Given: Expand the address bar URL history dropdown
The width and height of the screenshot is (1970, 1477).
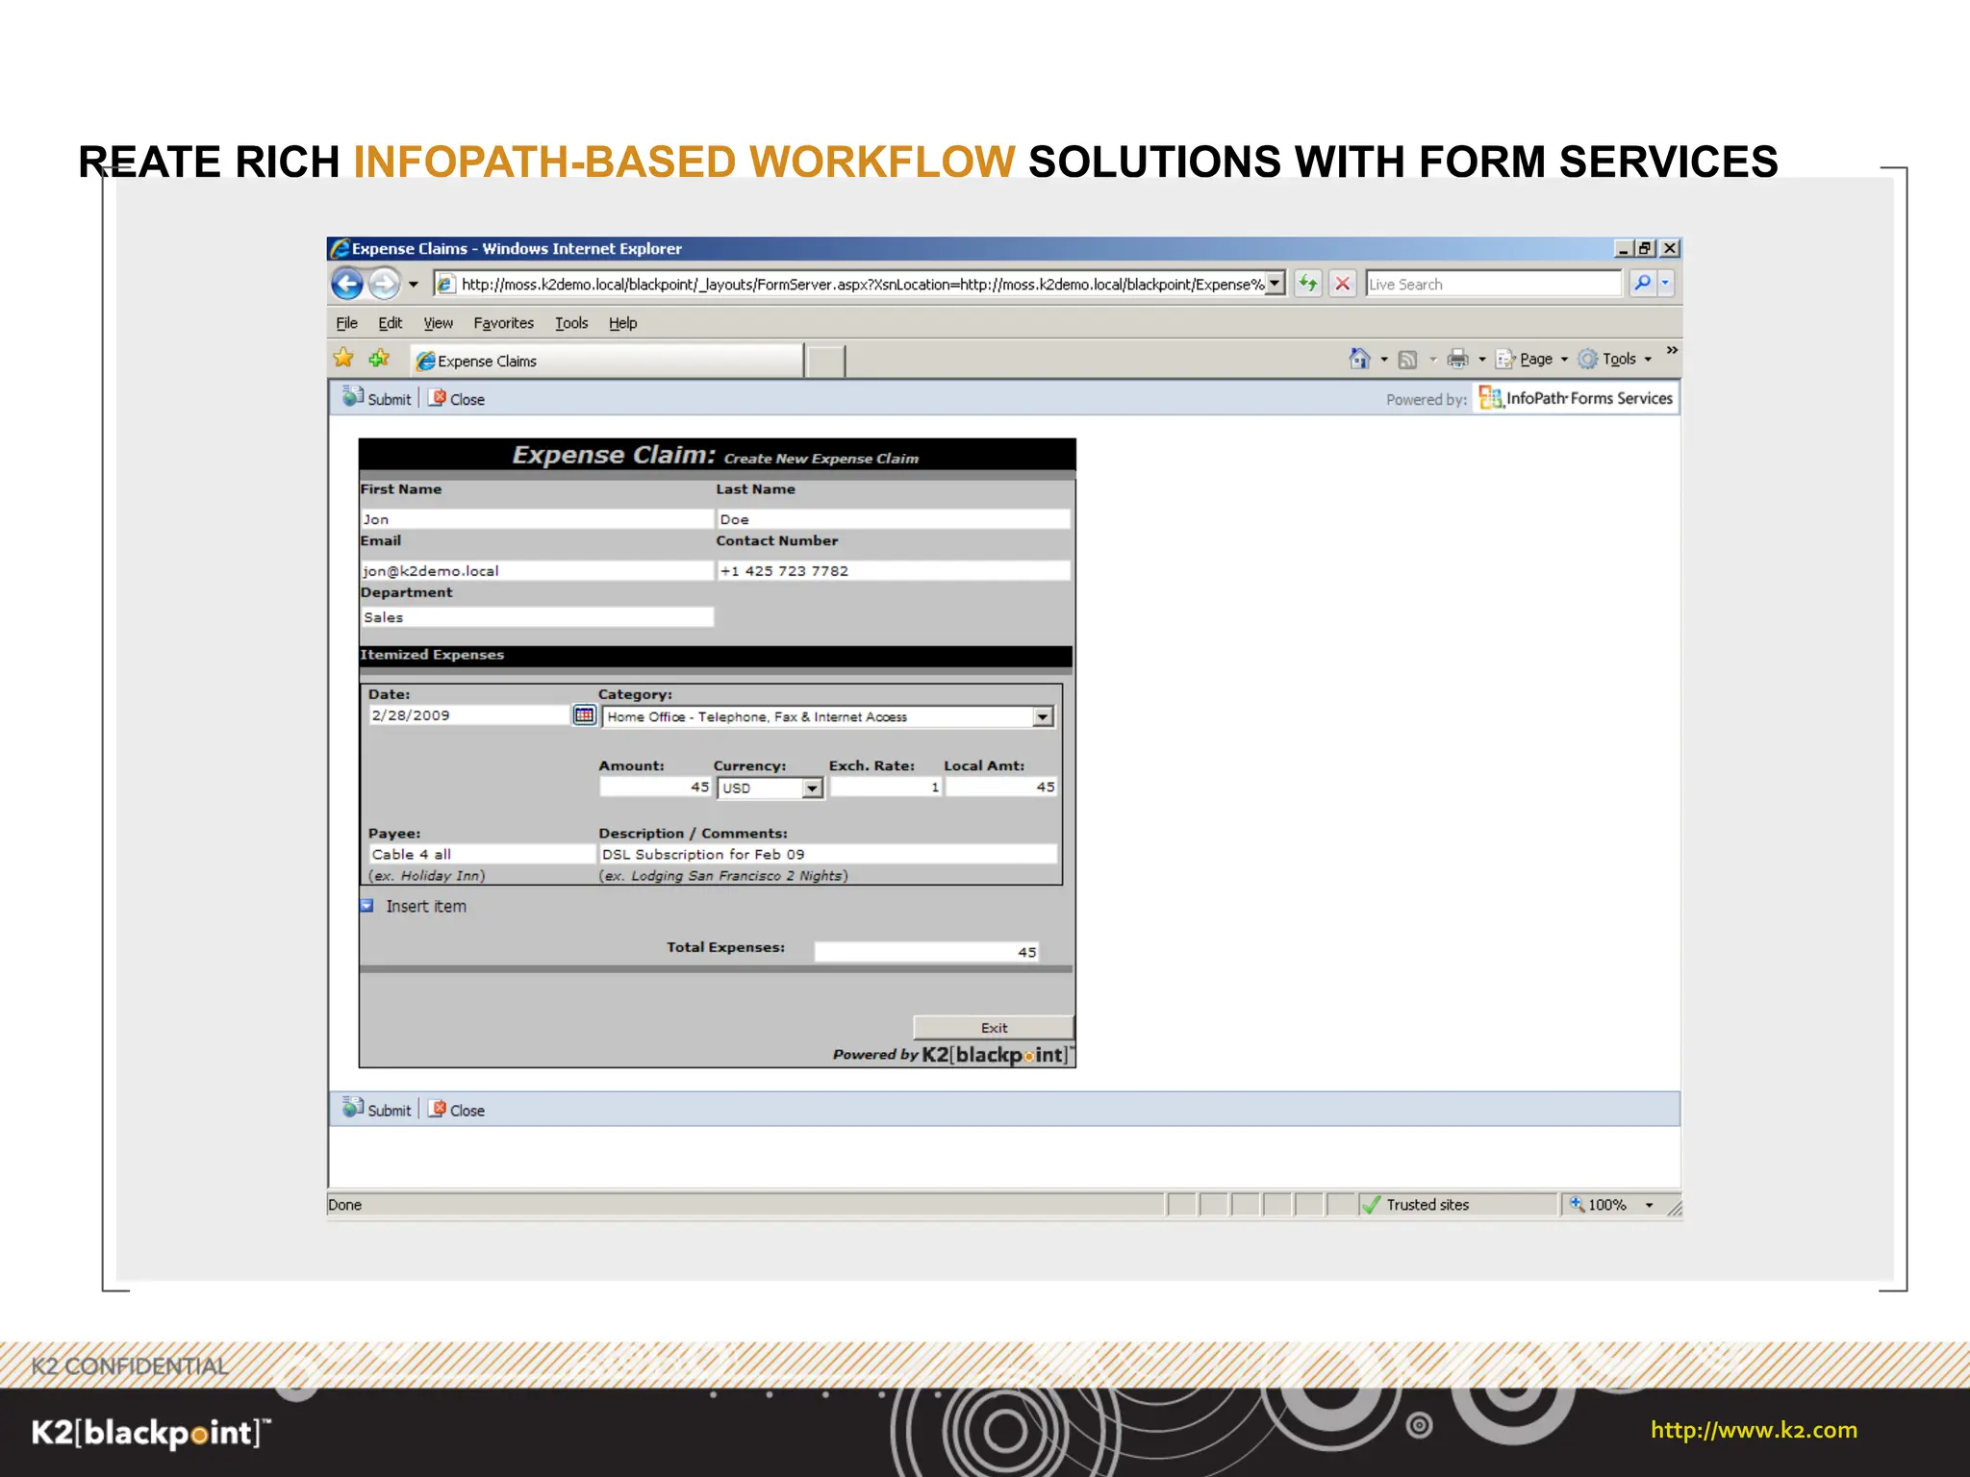Looking at the screenshot, I should tap(1275, 284).
